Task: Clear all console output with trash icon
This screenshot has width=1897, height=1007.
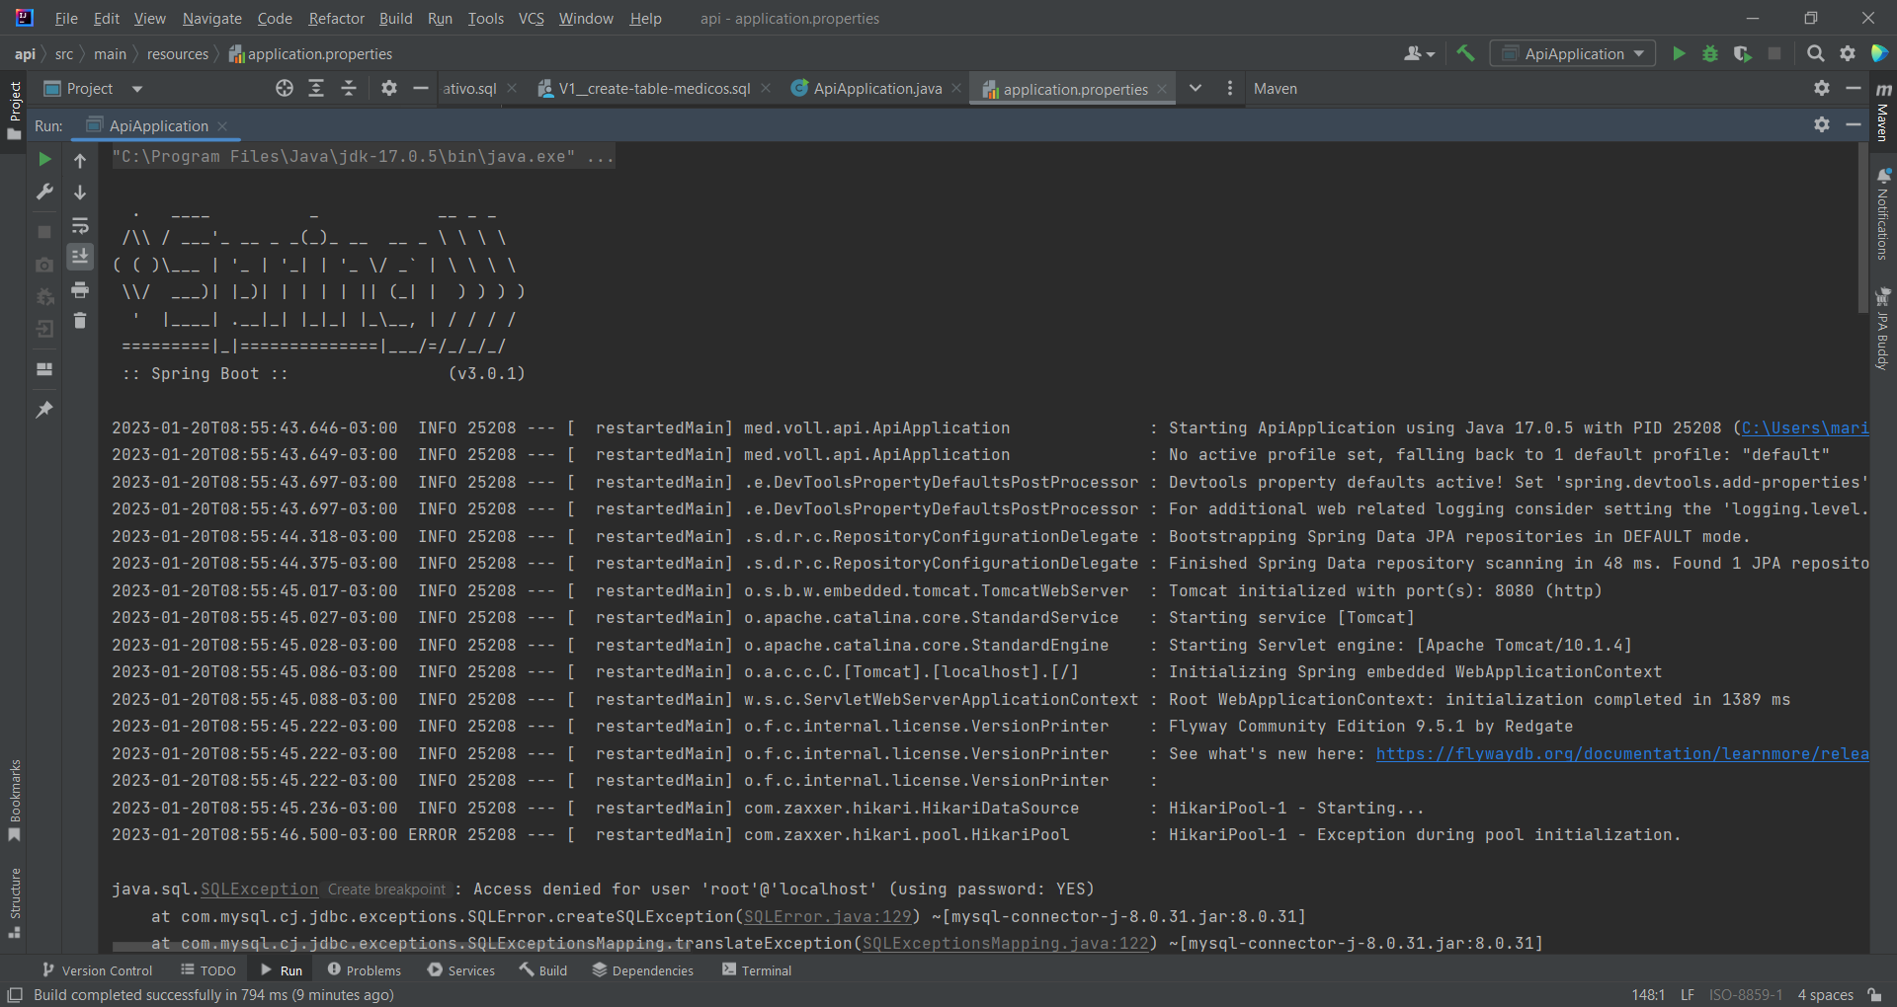Action: 80,321
